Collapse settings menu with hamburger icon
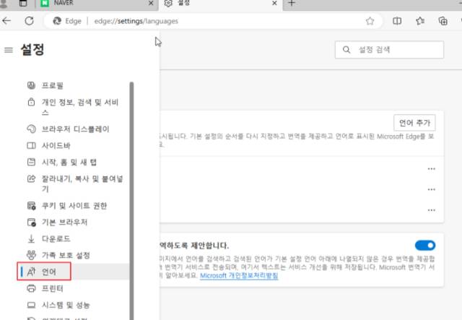The image size is (462, 320). [x=9, y=50]
